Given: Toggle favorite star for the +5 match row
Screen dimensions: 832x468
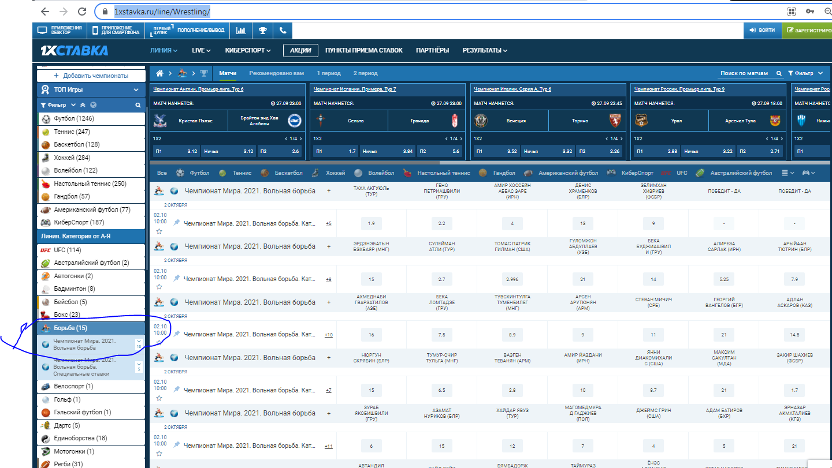Looking at the screenshot, I should point(159,231).
